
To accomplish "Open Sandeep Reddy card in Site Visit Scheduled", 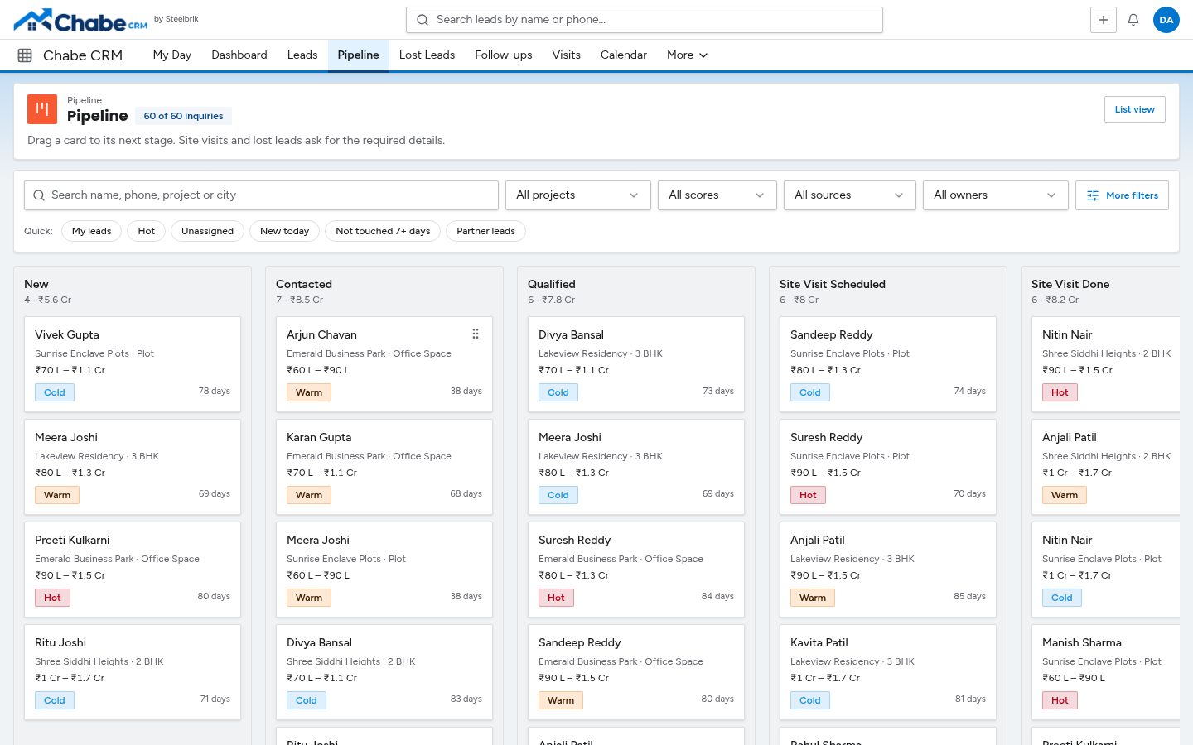I will tap(888, 364).
